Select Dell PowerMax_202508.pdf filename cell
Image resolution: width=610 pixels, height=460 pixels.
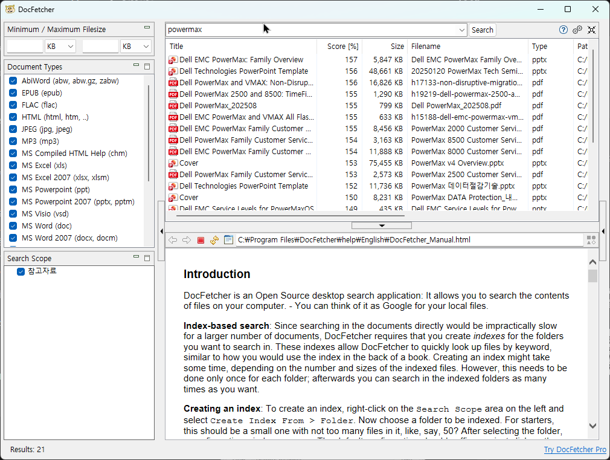tap(457, 106)
